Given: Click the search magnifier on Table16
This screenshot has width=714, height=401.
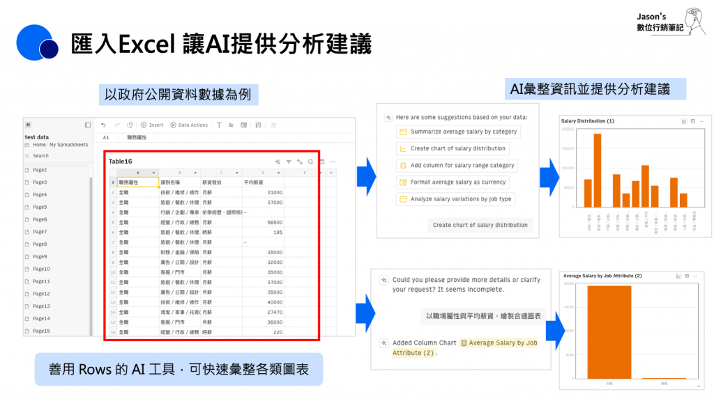Looking at the screenshot, I should [x=310, y=162].
